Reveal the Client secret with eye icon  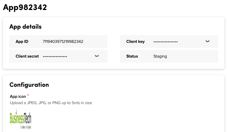[97, 56]
